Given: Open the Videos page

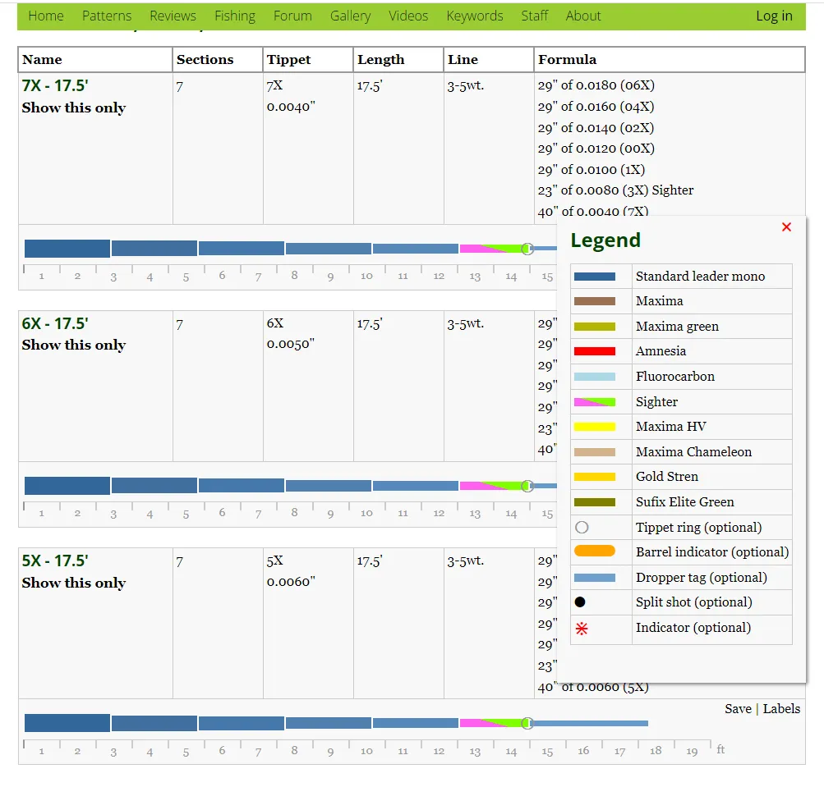Looking at the screenshot, I should click(408, 16).
